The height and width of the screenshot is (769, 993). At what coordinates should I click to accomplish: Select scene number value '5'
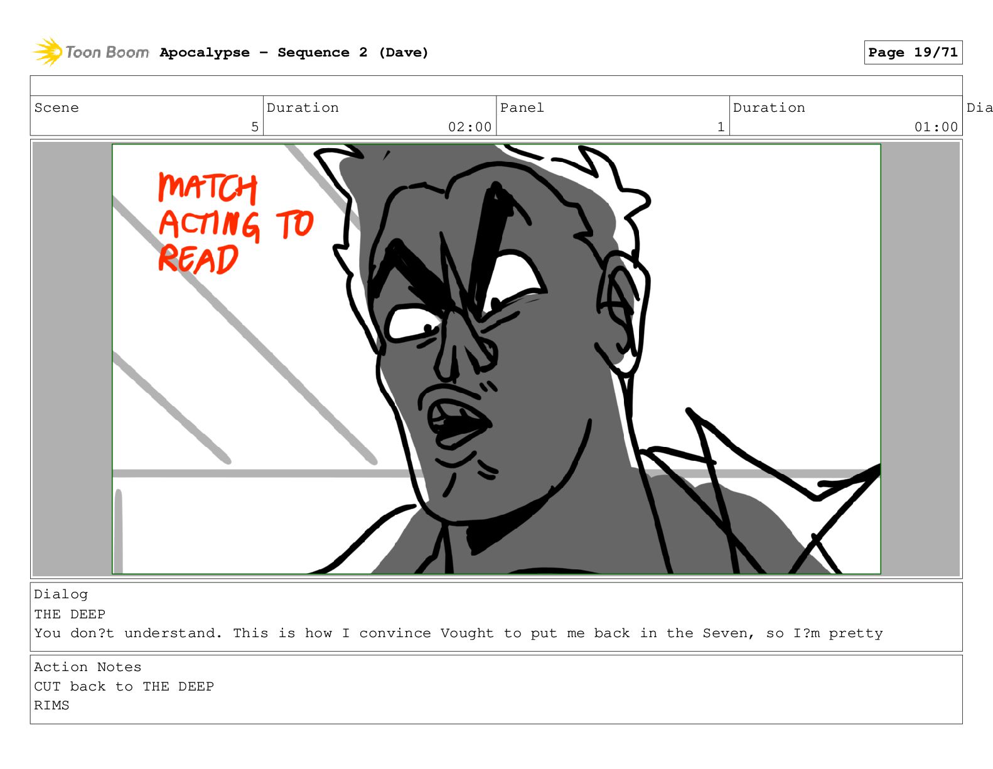tap(255, 127)
